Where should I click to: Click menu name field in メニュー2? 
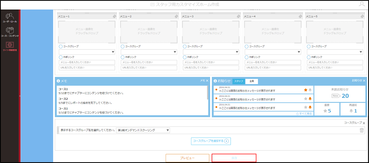tap(149, 62)
